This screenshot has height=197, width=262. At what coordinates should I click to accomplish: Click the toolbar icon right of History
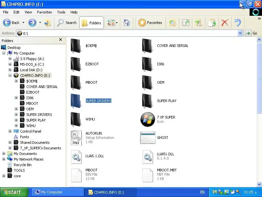[x=186, y=23]
